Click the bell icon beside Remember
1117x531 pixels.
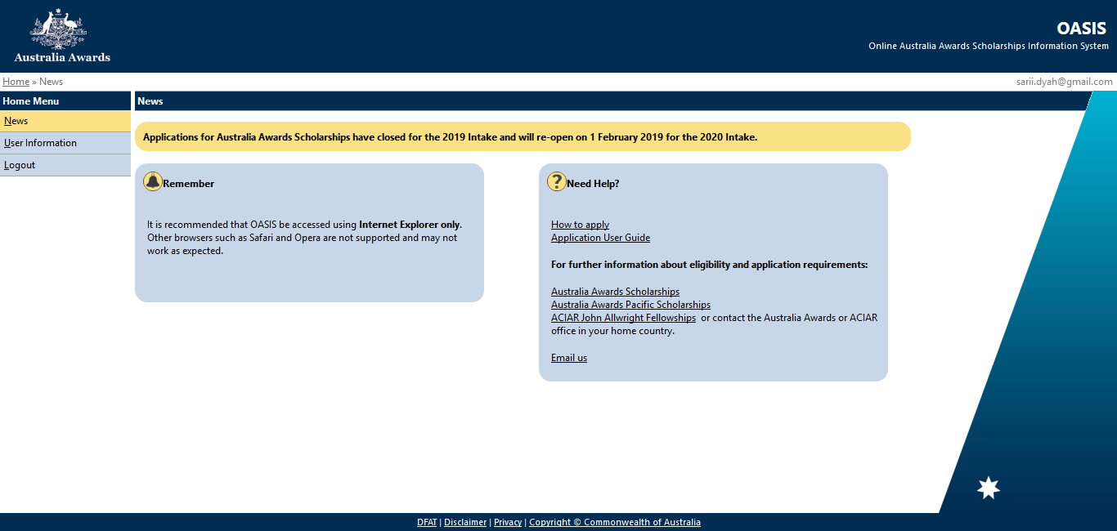click(152, 181)
